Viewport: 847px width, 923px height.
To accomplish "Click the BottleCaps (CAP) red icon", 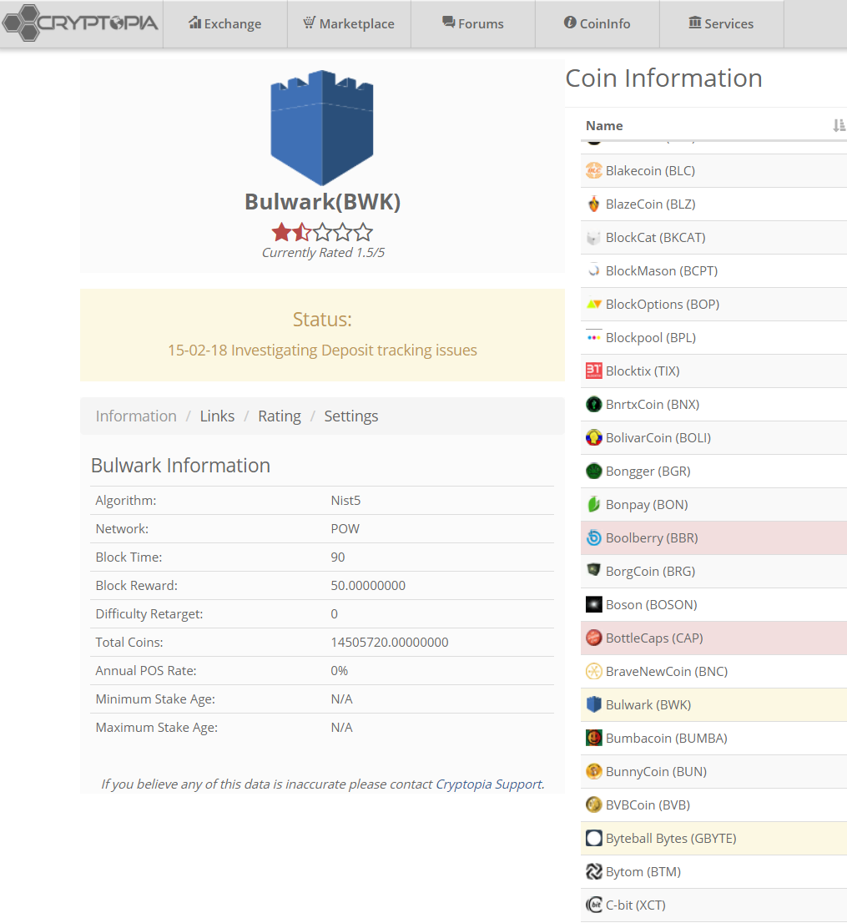I will [x=594, y=638].
